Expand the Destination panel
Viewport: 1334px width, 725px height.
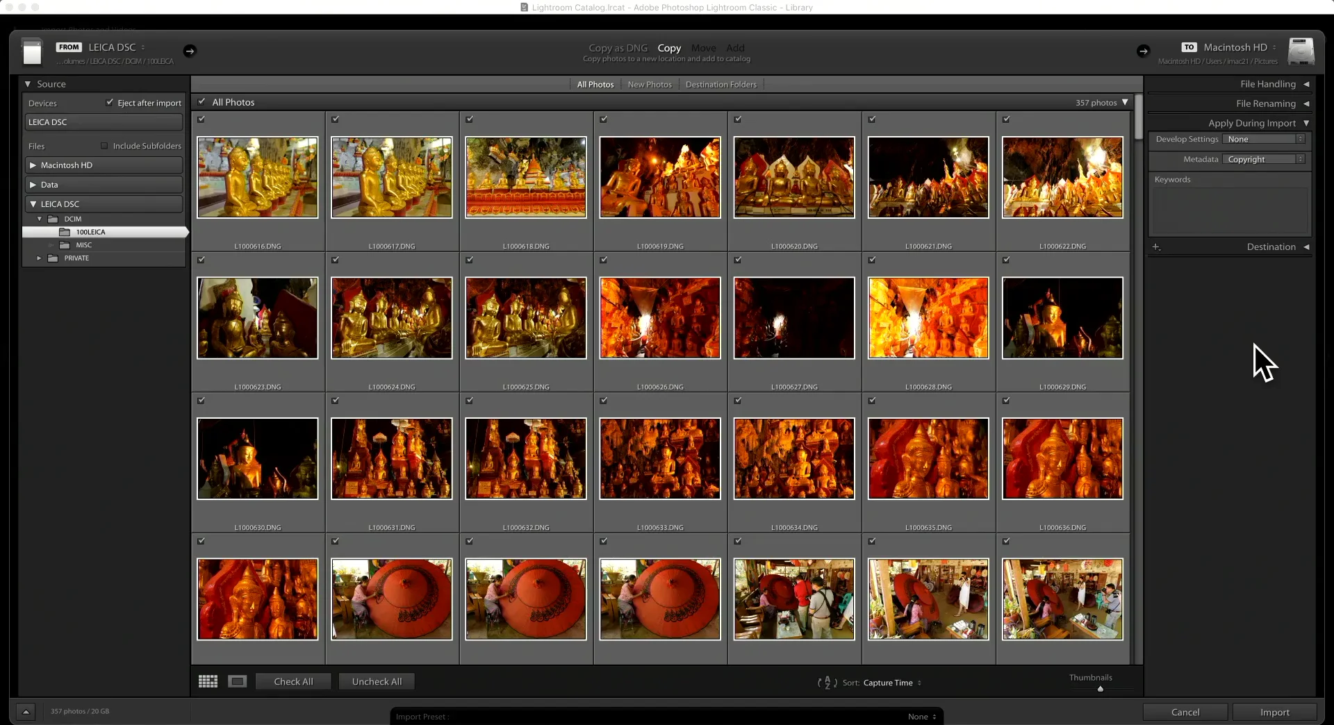pyautogui.click(x=1306, y=247)
